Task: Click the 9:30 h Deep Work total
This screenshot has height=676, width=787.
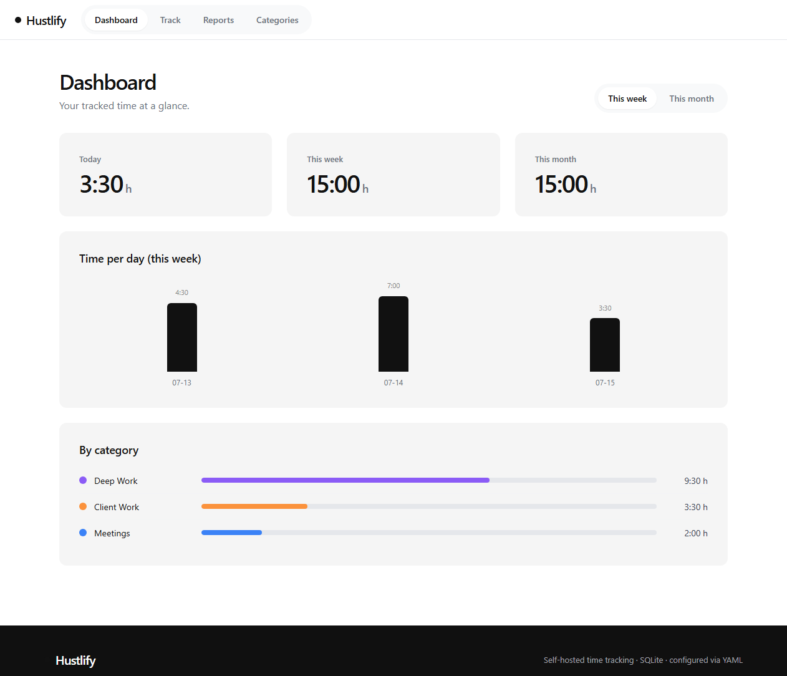Action: point(696,481)
